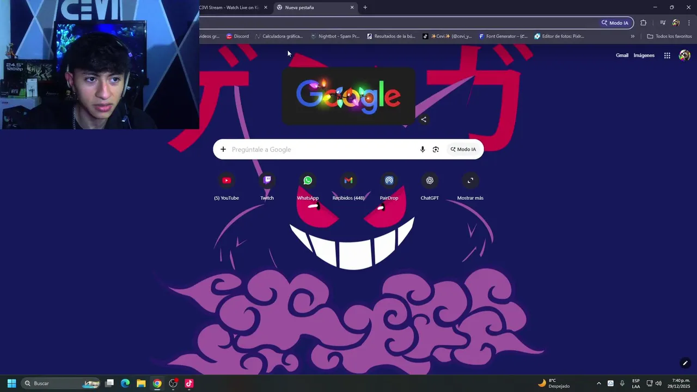Open the weather widget showing 8°C Despejado
Viewport: 697px width, 392px height.
coord(554,383)
